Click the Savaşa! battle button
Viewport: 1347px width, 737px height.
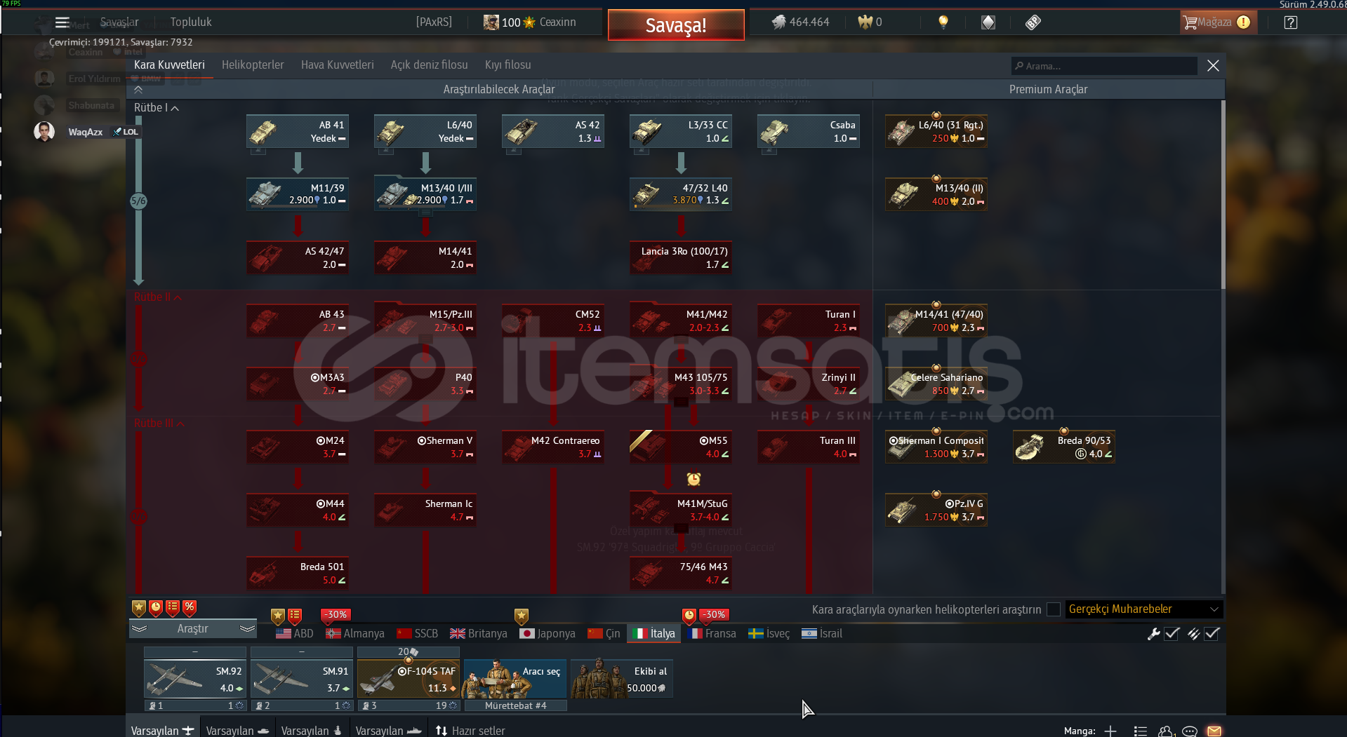pyautogui.click(x=676, y=25)
